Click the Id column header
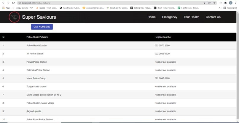This screenshot has height=123, width=239. [3, 37]
